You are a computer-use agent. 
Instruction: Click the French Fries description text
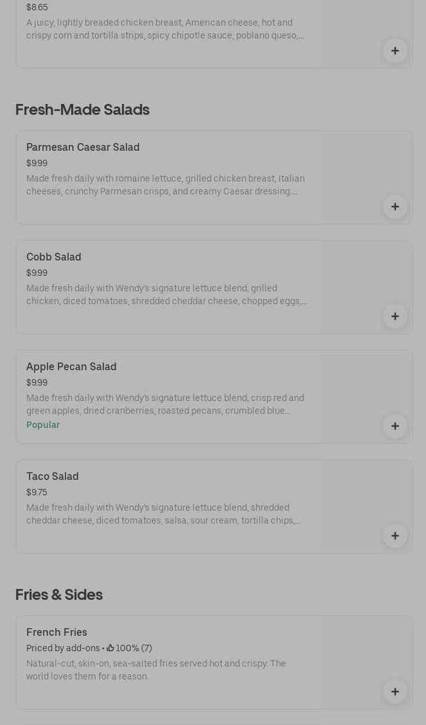[156, 670]
